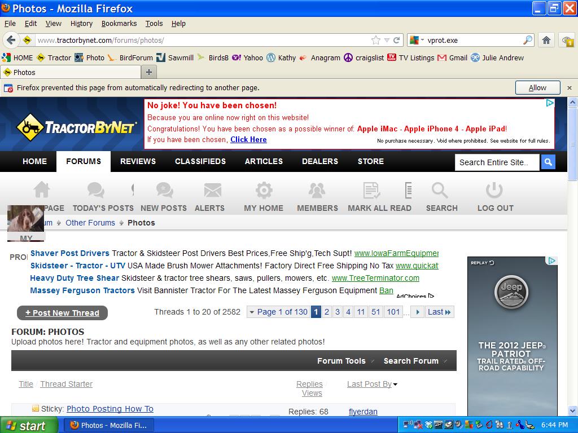Click the page vertical scrollbar down arrow
Viewport: 578px width, 433px height.
pos(572,410)
